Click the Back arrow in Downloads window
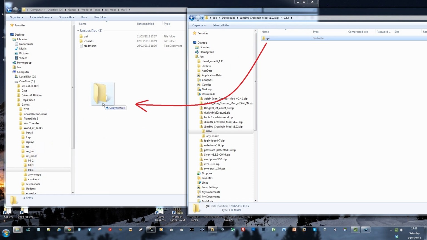 click(x=192, y=18)
